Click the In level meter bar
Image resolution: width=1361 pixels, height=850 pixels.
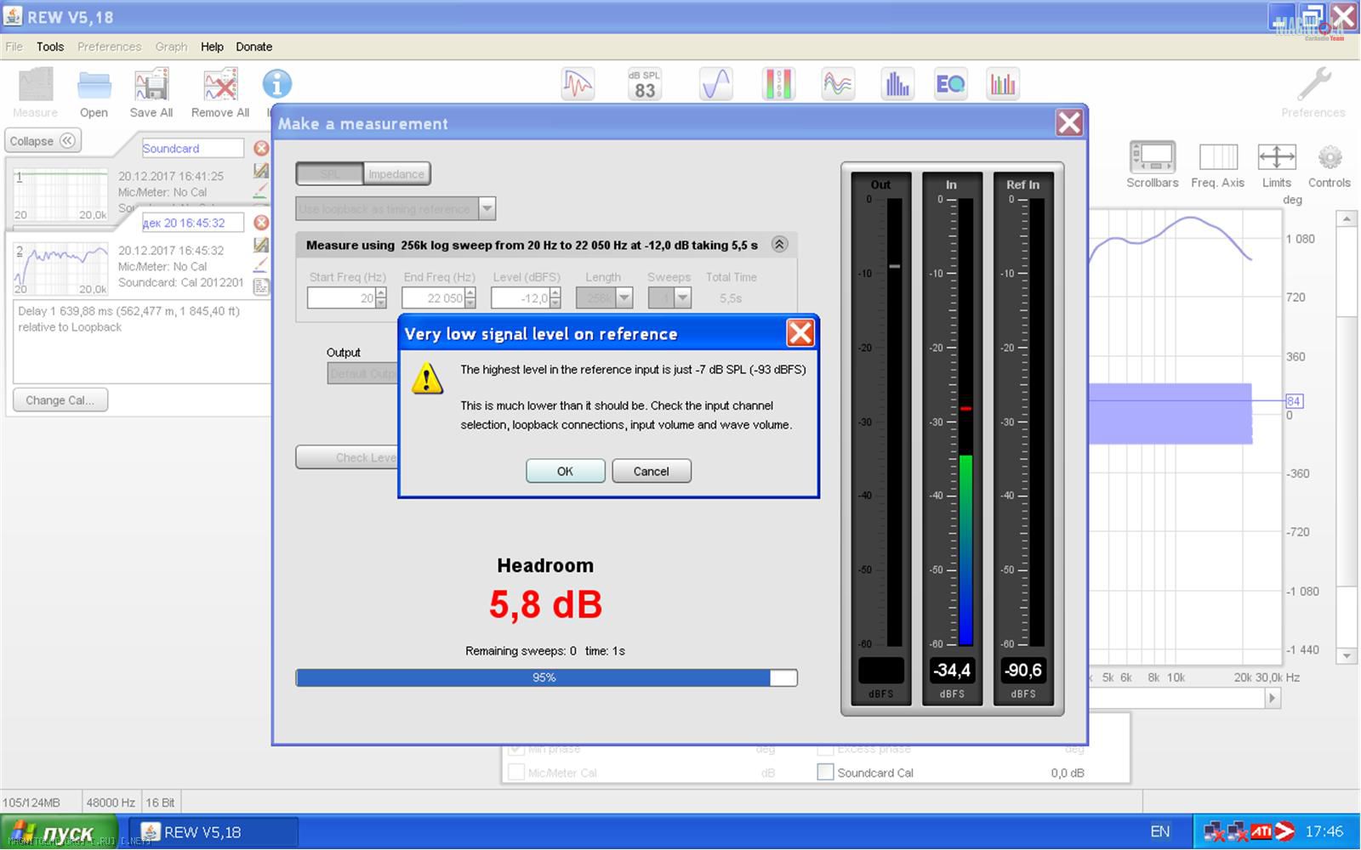(x=965, y=422)
